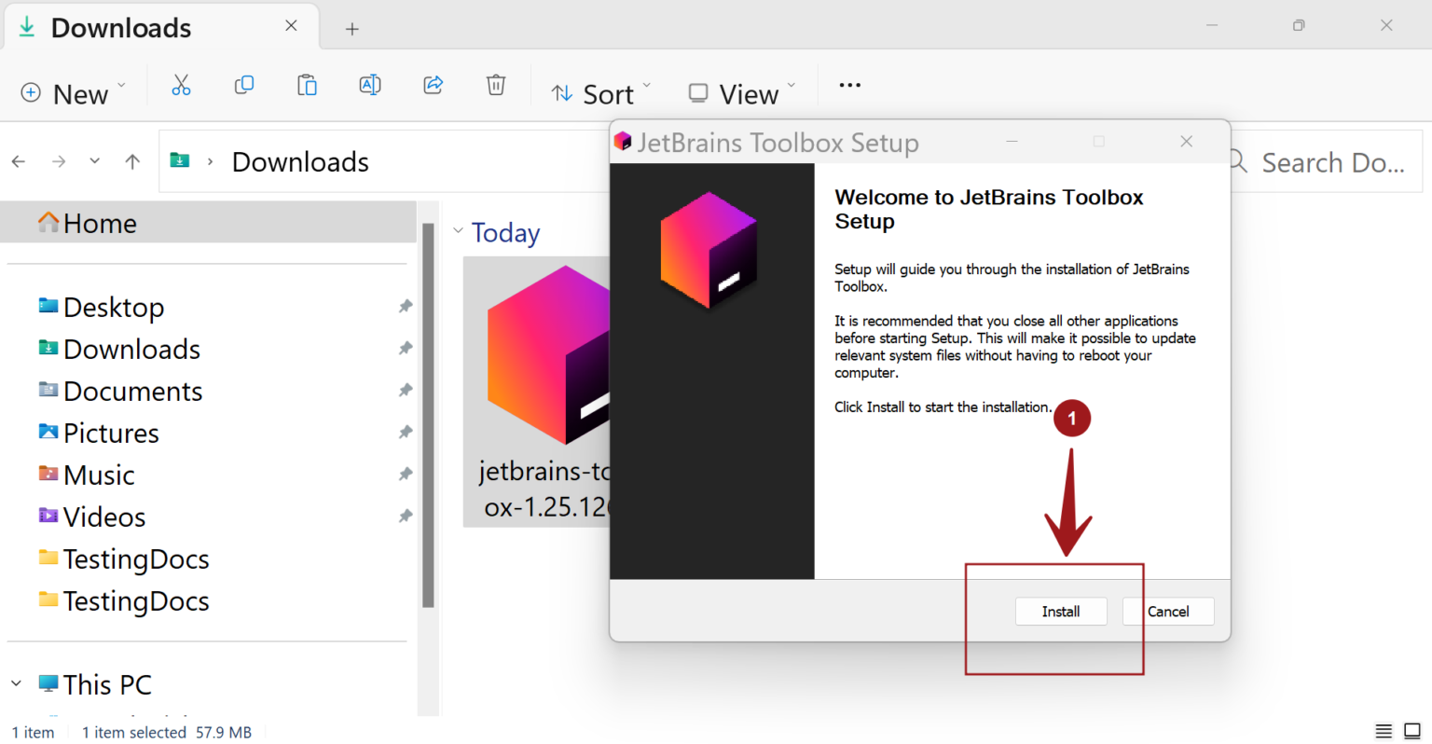Open the Sort dropdown menu
Image resolution: width=1432 pixels, height=744 pixels.
tap(600, 94)
